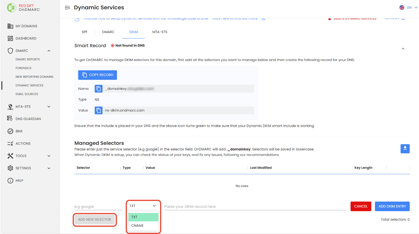Click the UK flag language icon

click(x=402, y=8)
